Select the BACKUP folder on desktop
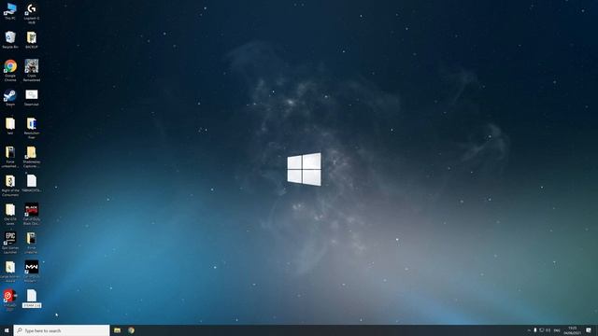The height and width of the screenshot is (336, 598). 32,39
